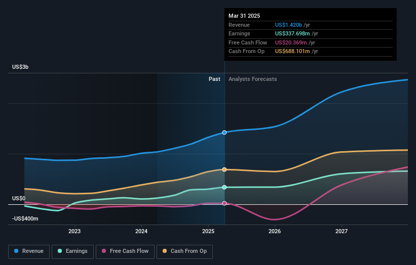
Task: Select the blue Revenue data point marker
Action: pyautogui.click(x=224, y=132)
